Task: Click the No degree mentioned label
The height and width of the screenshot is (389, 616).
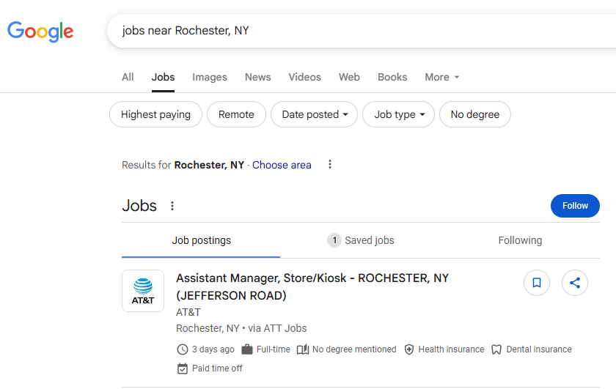Action: (x=354, y=349)
